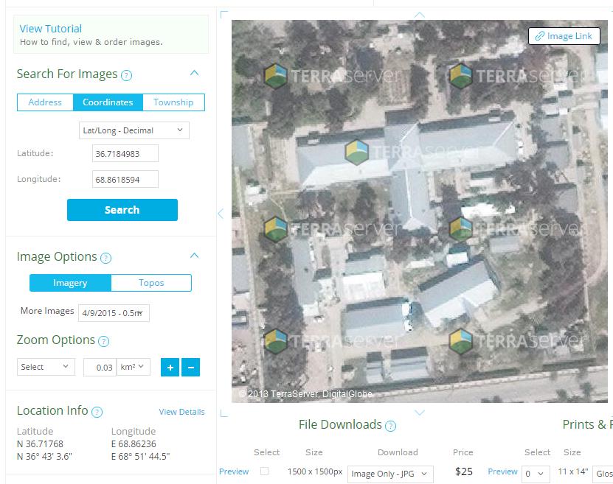
Task: Zoom out with the minus button
Action: click(191, 368)
